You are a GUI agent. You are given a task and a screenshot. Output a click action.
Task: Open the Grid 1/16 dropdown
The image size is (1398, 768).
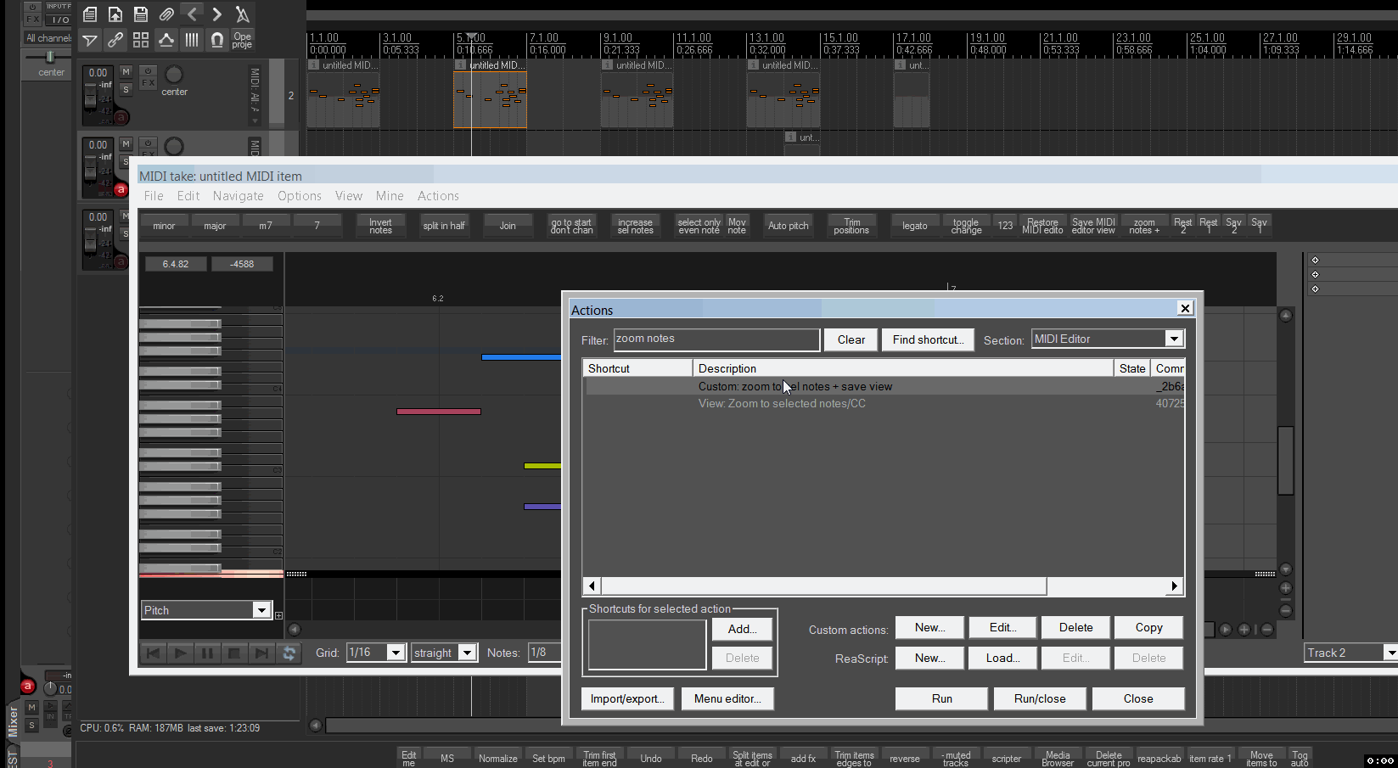(375, 653)
